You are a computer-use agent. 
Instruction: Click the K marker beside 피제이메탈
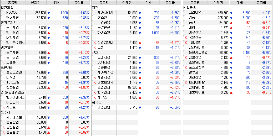pos(186,82)
